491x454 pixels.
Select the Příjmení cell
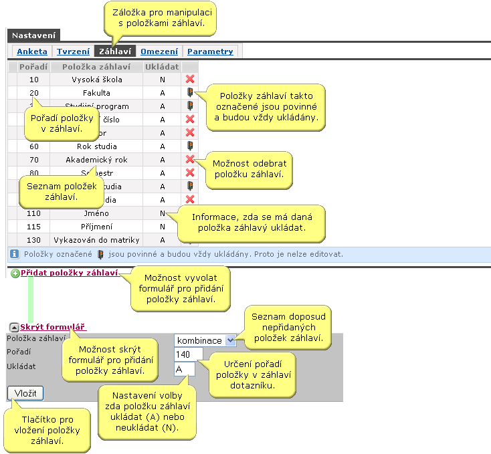[96, 227]
